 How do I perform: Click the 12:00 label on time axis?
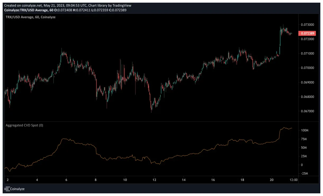point(294,179)
